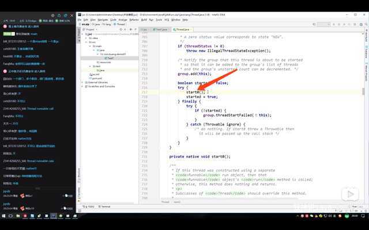The height and width of the screenshot is (230, 369).
Task: Open the Help menu
Action: pos(185,20)
